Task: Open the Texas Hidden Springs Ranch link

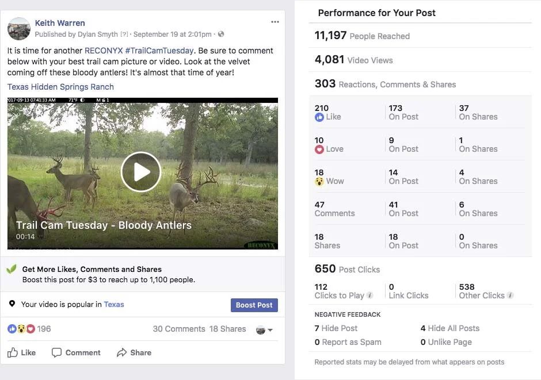Action: tap(61, 87)
